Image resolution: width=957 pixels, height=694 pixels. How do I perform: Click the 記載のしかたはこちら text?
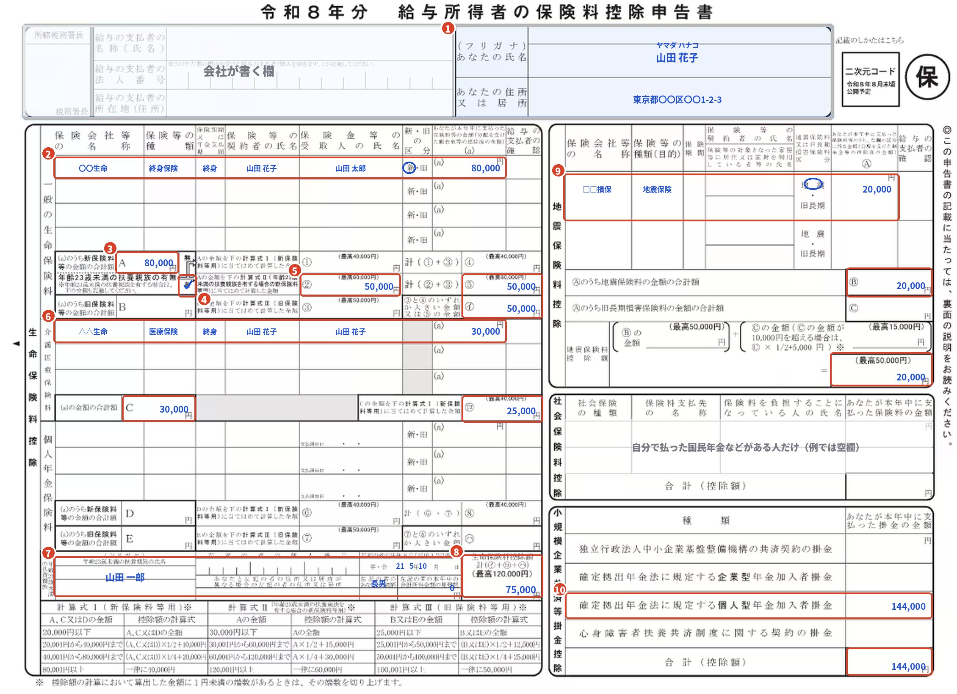click(869, 40)
